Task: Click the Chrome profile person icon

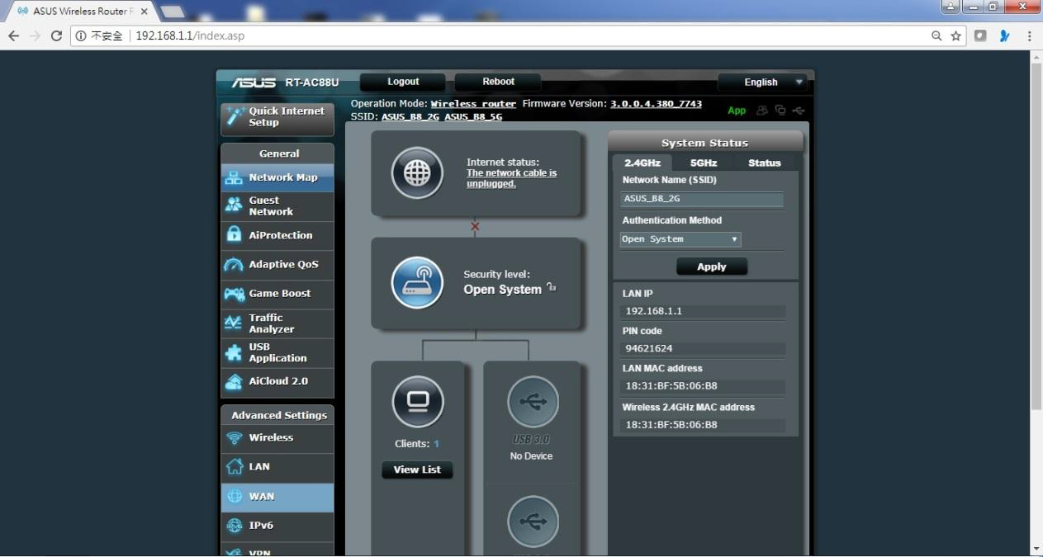Action: pyautogui.click(x=951, y=7)
